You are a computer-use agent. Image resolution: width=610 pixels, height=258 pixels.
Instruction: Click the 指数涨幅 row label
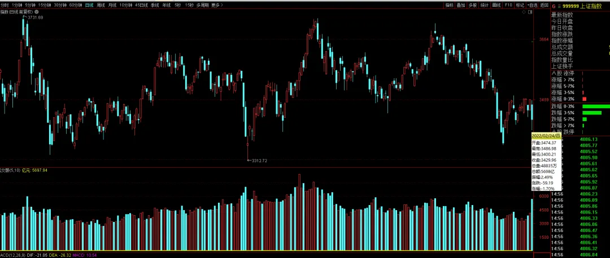pyautogui.click(x=562, y=41)
